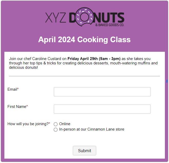Viewport: 169px width, 163px height.
Task: Click the 'Email*' field label
Action: pyautogui.click(x=13, y=89)
